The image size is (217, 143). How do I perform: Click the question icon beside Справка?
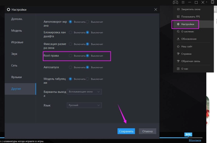coord(178,54)
